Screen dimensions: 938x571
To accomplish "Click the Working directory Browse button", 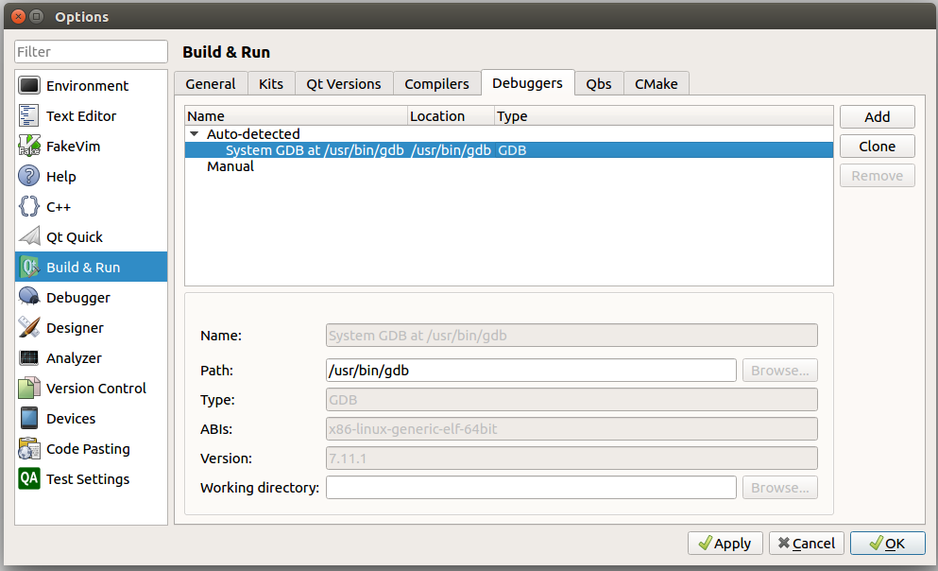I will tap(779, 487).
